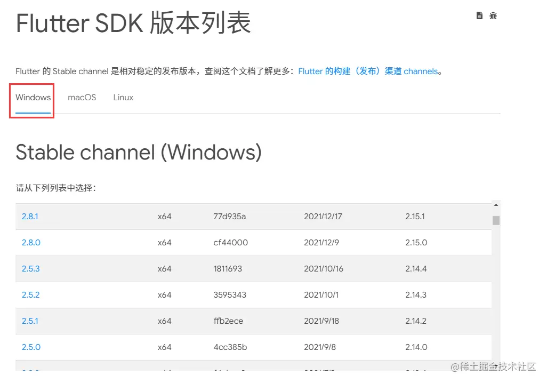Click the 请从下列列表中选择 instruction text

tap(56, 188)
